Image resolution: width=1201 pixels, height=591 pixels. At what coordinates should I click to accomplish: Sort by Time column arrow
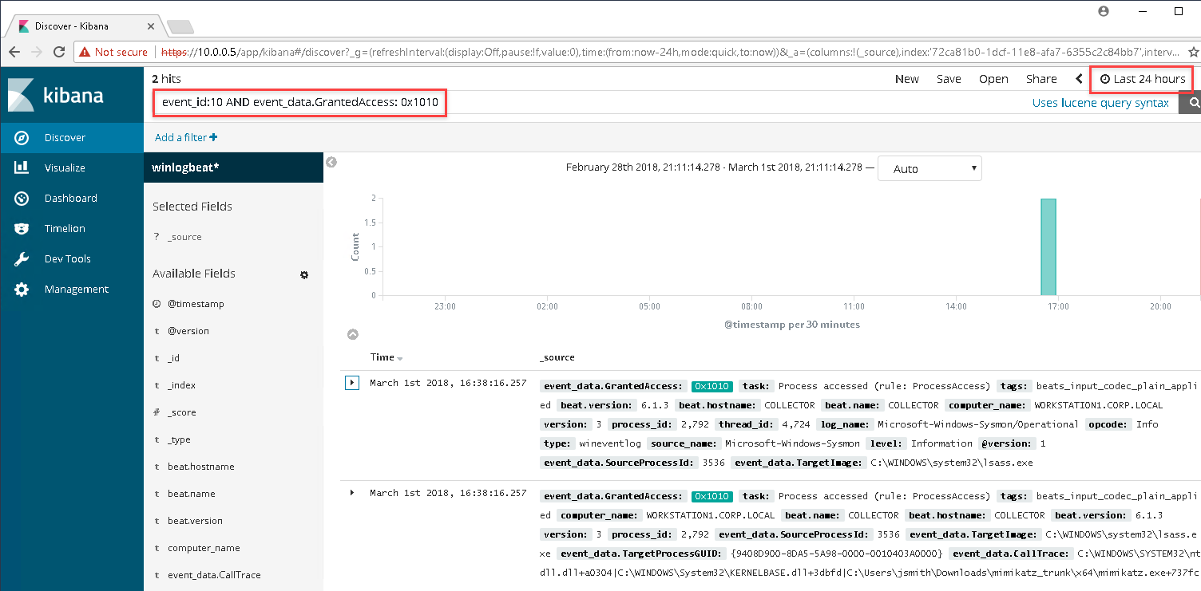pyautogui.click(x=400, y=358)
